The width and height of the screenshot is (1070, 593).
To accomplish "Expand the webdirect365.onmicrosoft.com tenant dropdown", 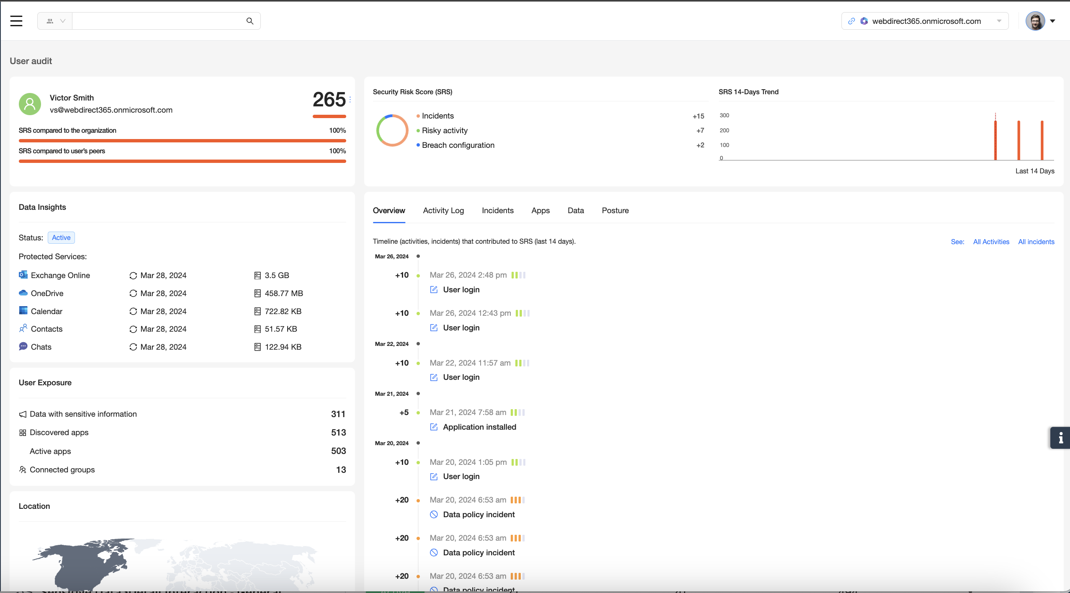I will click(999, 21).
